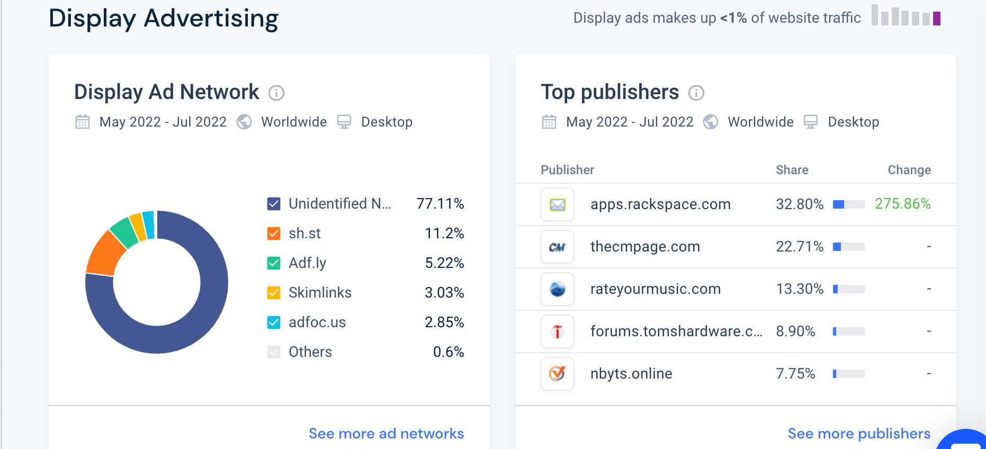Click the Desktop monitor icon in Display Ad Network

click(344, 122)
